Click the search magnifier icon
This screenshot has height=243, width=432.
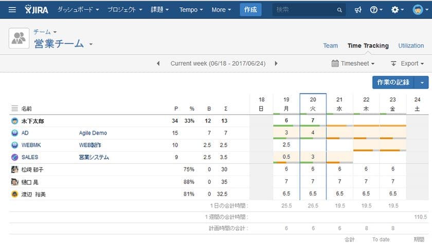click(339, 10)
